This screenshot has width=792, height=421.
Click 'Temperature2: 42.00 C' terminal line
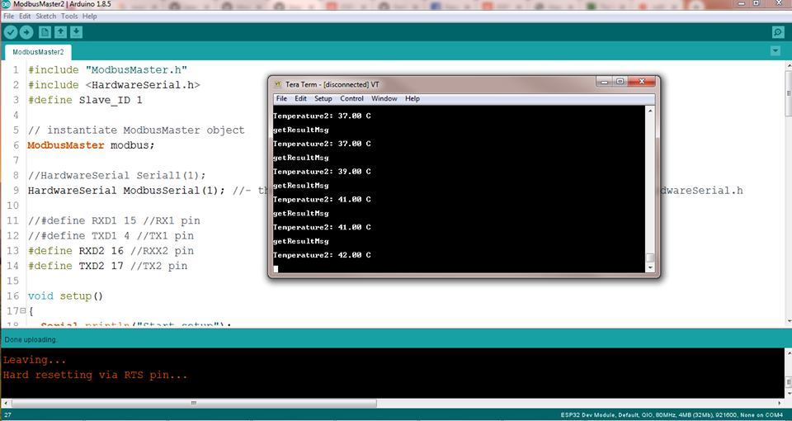click(x=322, y=255)
